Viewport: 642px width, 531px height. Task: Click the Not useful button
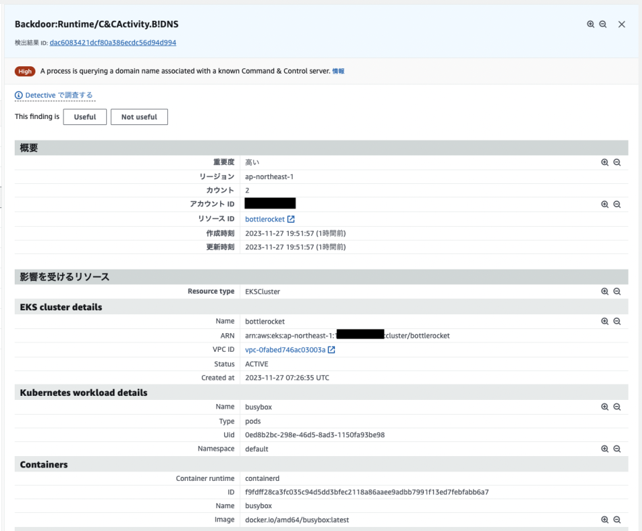coord(139,116)
